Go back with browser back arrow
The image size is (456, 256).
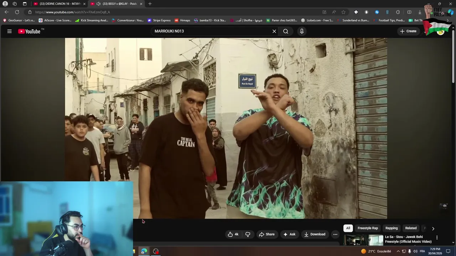point(6,12)
